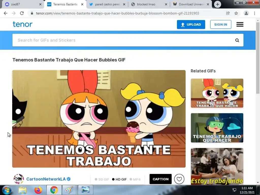The width and height of the screenshot is (260, 195).
Task: Click the Tenor logo
Action: (x=23, y=24)
